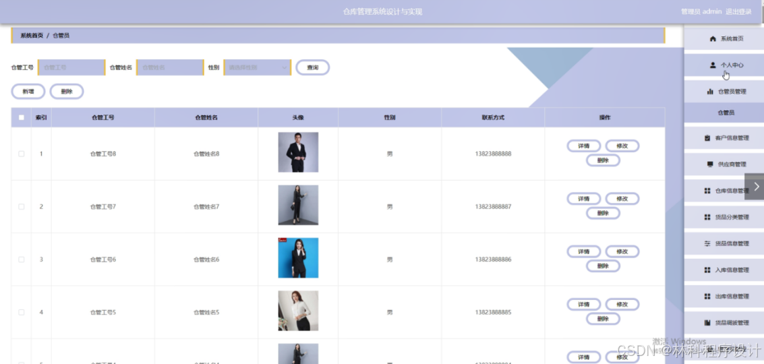Click the clipboard icon for 客户信息管理
Screen dimensions: 764x364
(x=707, y=138)
